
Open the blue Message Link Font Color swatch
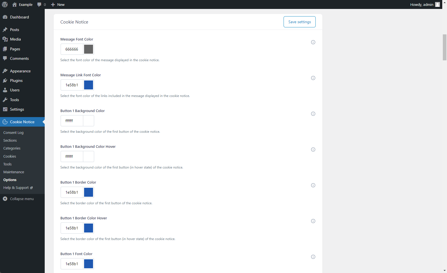(89, 85)
